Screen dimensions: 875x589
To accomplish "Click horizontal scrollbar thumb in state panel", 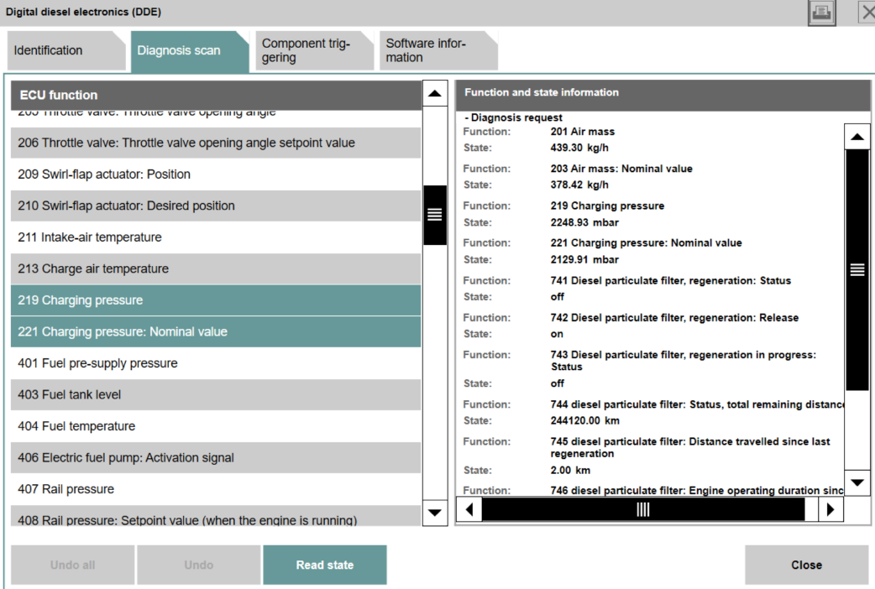I will [643, 509].
